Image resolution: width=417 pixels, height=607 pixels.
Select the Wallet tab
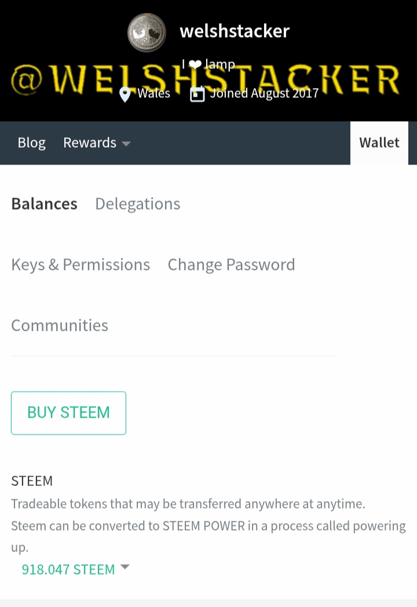pos(379,143)
